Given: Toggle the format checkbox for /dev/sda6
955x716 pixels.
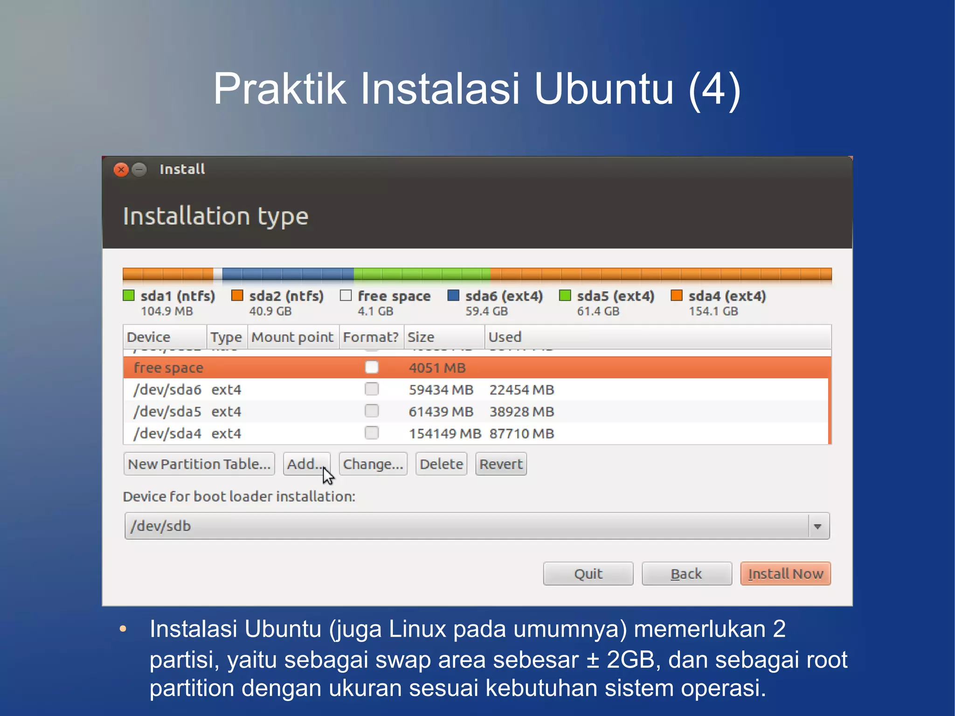Looking at the screenshot, I should coord(372,389).
